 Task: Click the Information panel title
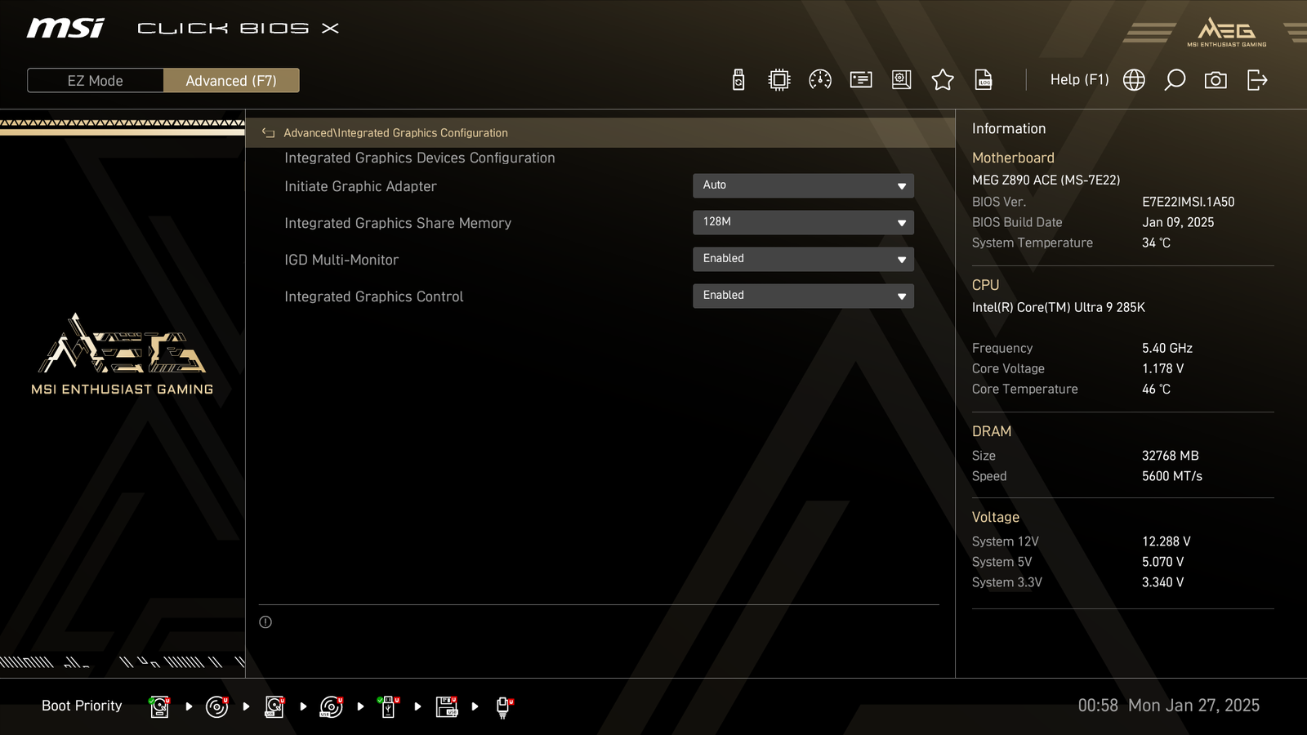coord(1008,128)
